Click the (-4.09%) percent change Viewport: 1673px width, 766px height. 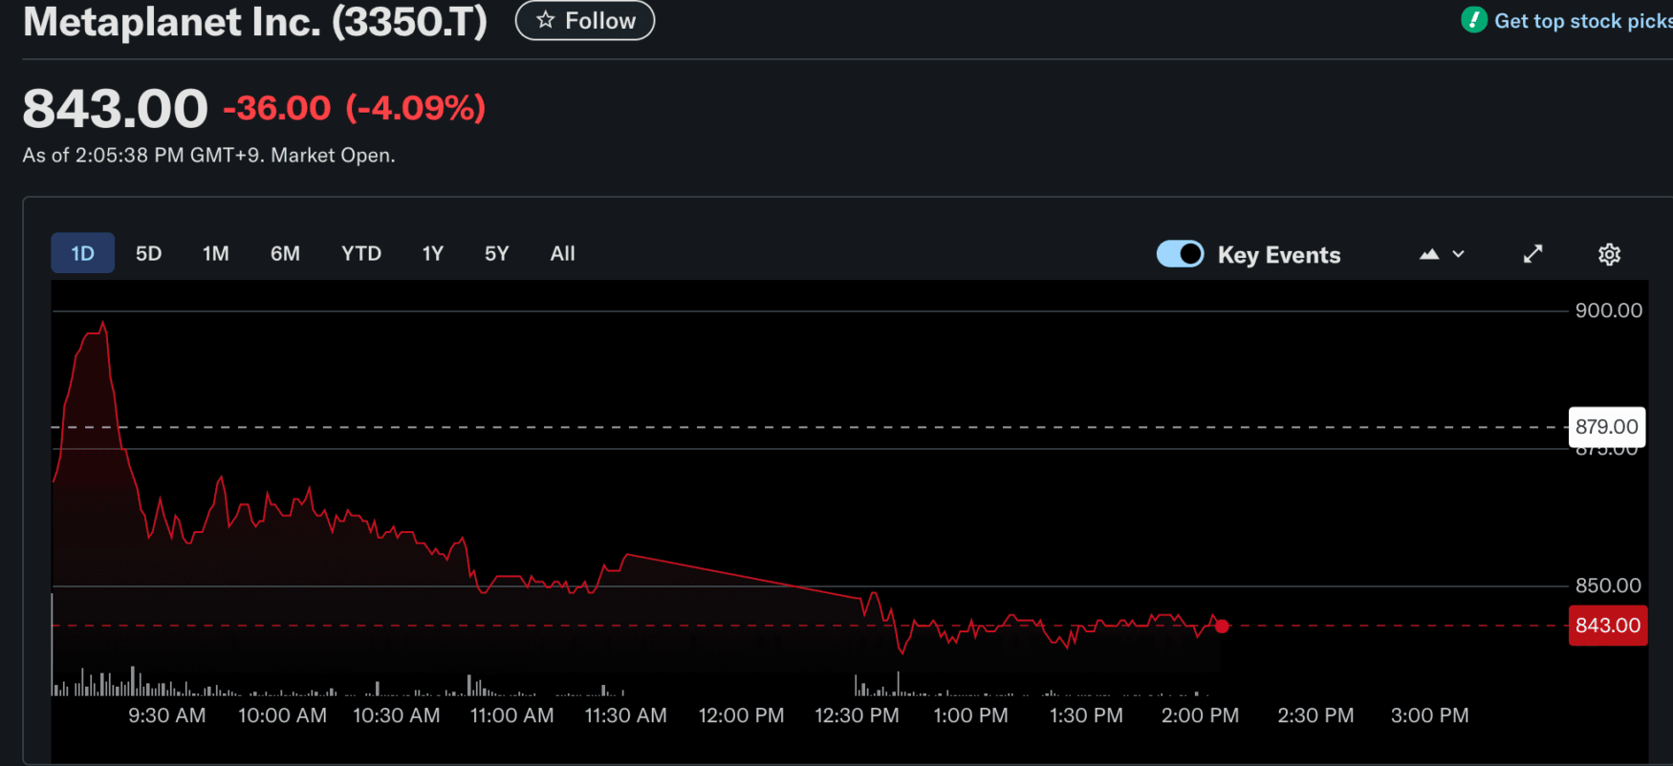tap(416, 108)
